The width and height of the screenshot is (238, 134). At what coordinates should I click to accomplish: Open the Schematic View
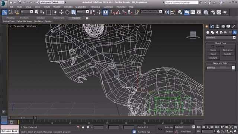(x=199, y=12)
